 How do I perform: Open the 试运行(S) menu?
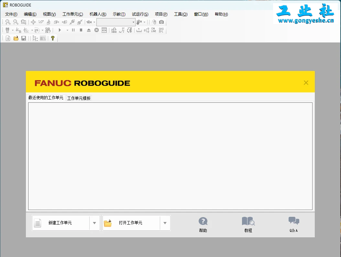[x=140, y=14]
